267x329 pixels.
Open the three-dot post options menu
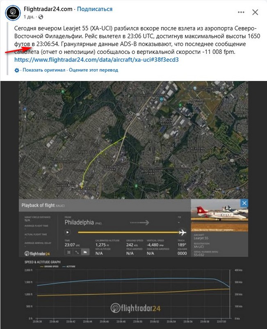click(241, 12)
